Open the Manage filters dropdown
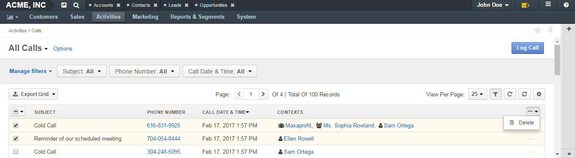The image size is (575, 158). 31,71
